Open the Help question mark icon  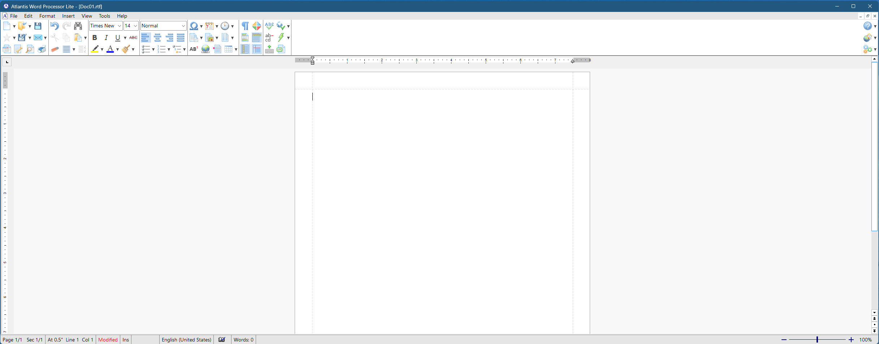[868, 26]
